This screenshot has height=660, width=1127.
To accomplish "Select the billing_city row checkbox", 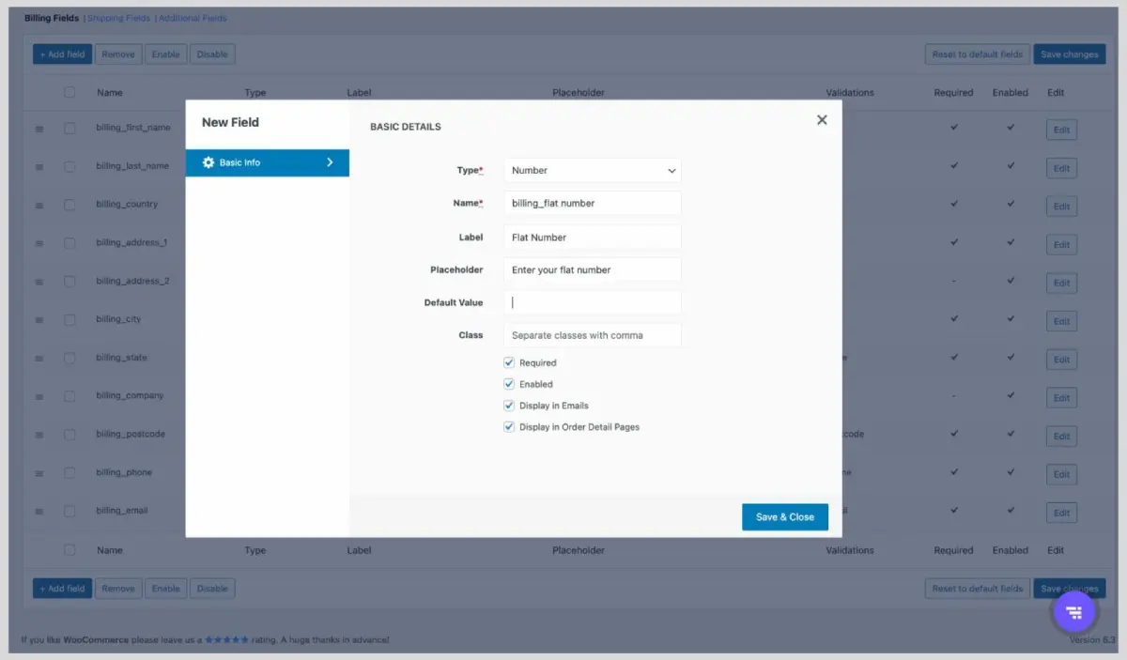I will coord(69,319).
